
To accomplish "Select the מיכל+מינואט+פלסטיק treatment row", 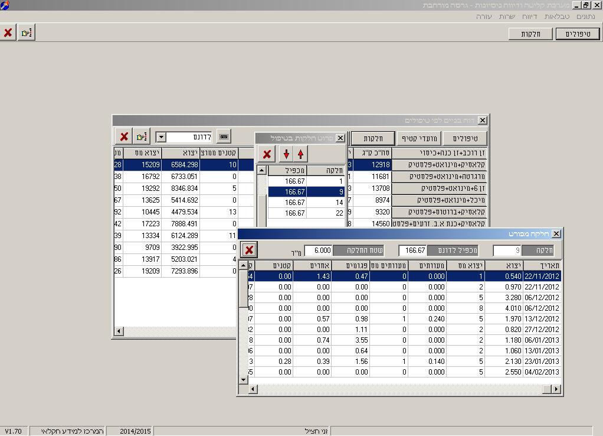I will pos(439,200).
